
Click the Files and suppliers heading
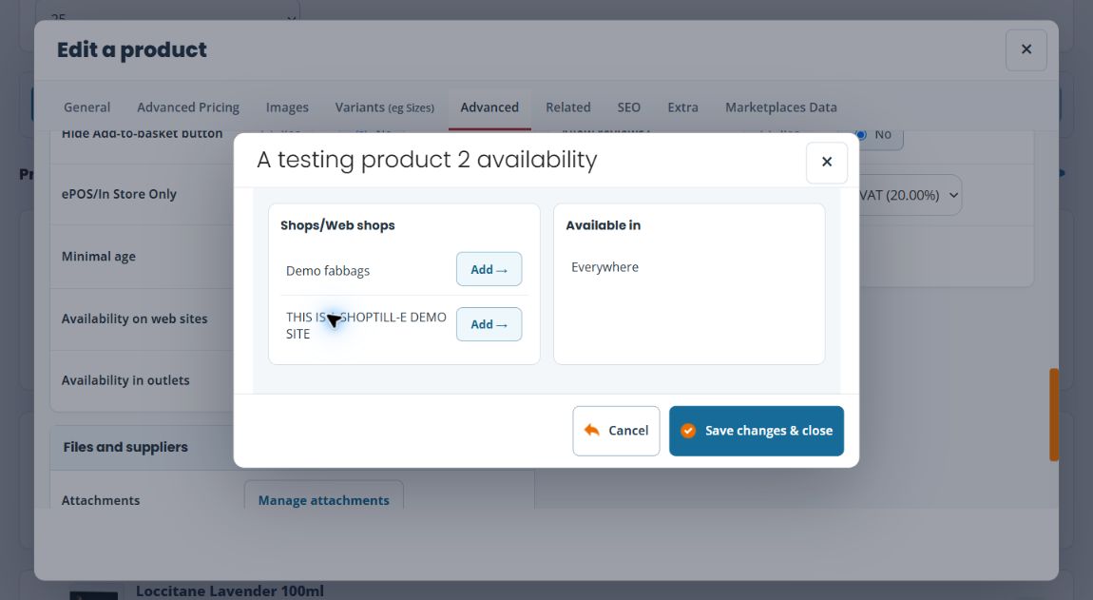(125, 447)
